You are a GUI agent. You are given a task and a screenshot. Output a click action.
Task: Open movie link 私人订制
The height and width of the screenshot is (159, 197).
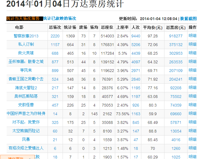(x=26, y=44)
